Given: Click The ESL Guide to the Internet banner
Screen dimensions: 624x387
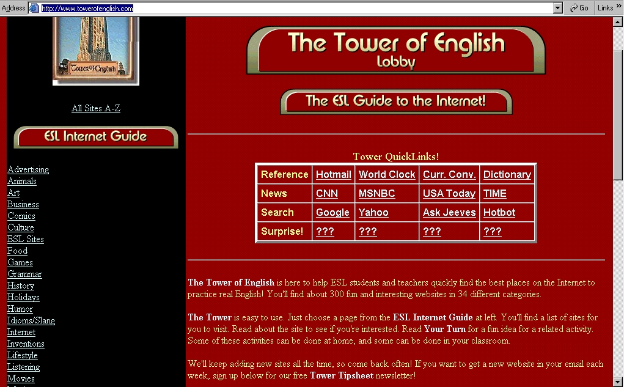Looking at the screenshot, I should pos(395,101).
